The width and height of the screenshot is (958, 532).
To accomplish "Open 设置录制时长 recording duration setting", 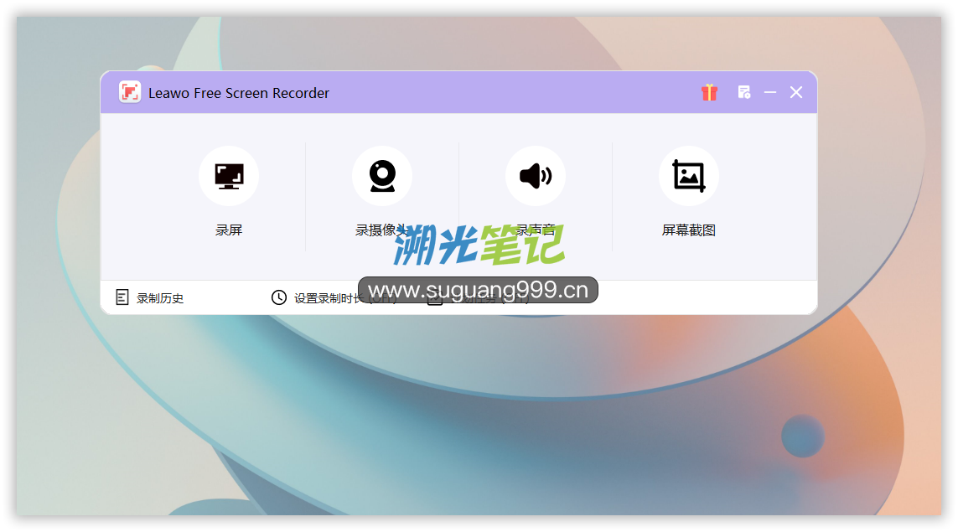I will 334,298.
